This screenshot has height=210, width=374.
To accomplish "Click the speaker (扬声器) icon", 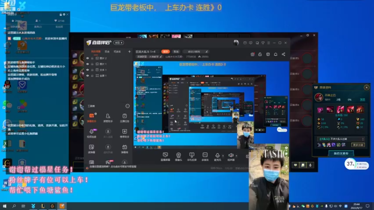I will (230, 155).
